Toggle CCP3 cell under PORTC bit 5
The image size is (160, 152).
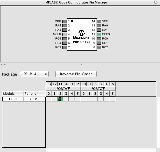point(112,99)
